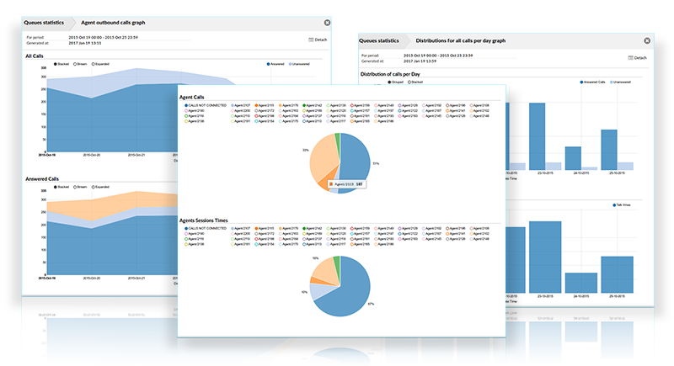
Task: Open Queues statistics breadcrumb in left panel
Action: (x=44, y=23)
